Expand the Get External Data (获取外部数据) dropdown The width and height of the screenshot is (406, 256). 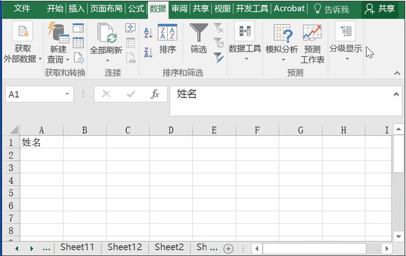40,59
